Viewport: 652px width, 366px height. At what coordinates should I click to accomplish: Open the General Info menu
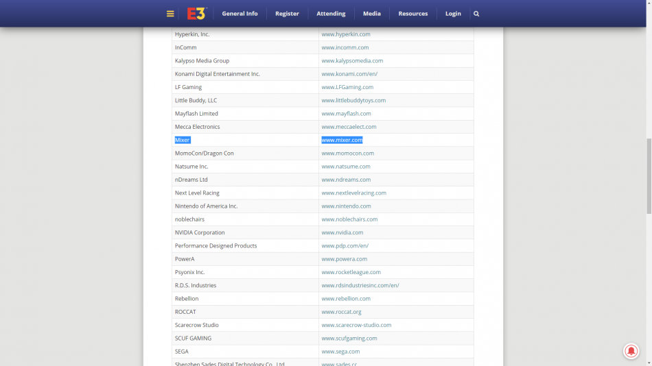point(240,14)
